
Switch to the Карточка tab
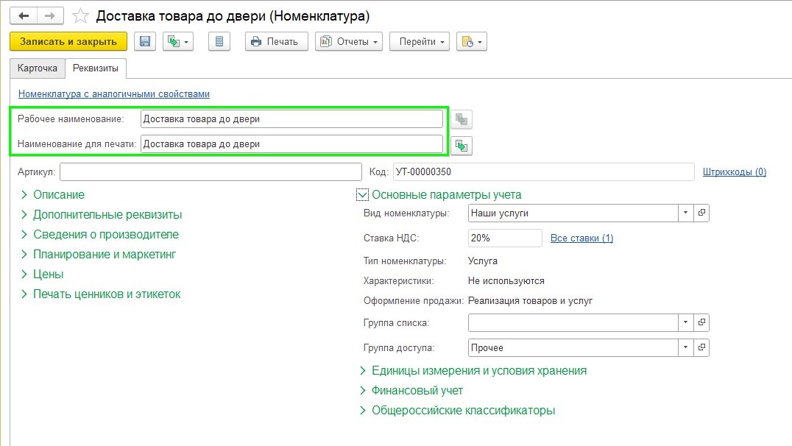click(38, 68)
